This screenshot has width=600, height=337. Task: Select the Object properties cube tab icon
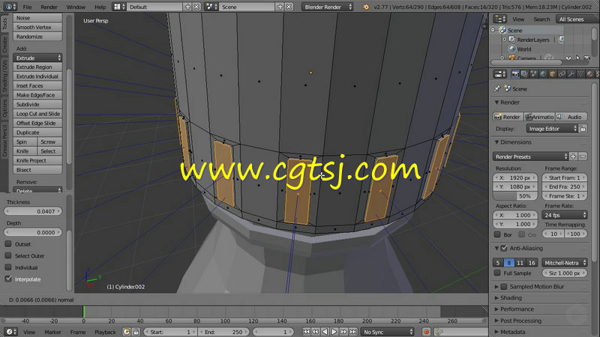[x=553, y=74]
